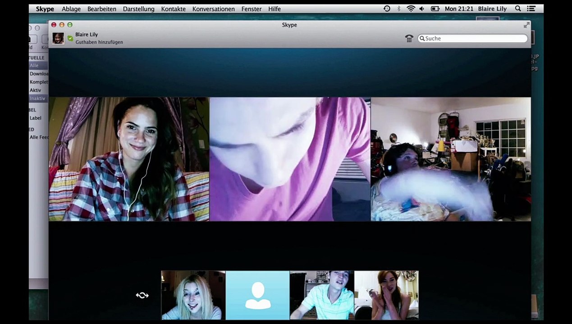The width and height of the screenshot is (572, 324).
Task: Open the Bearbeiten menu
Action: pyautogui.click(x=102, y=9)
